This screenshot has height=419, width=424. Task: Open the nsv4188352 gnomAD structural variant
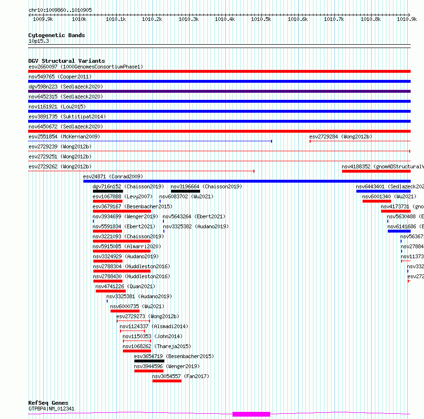point(376,171)
